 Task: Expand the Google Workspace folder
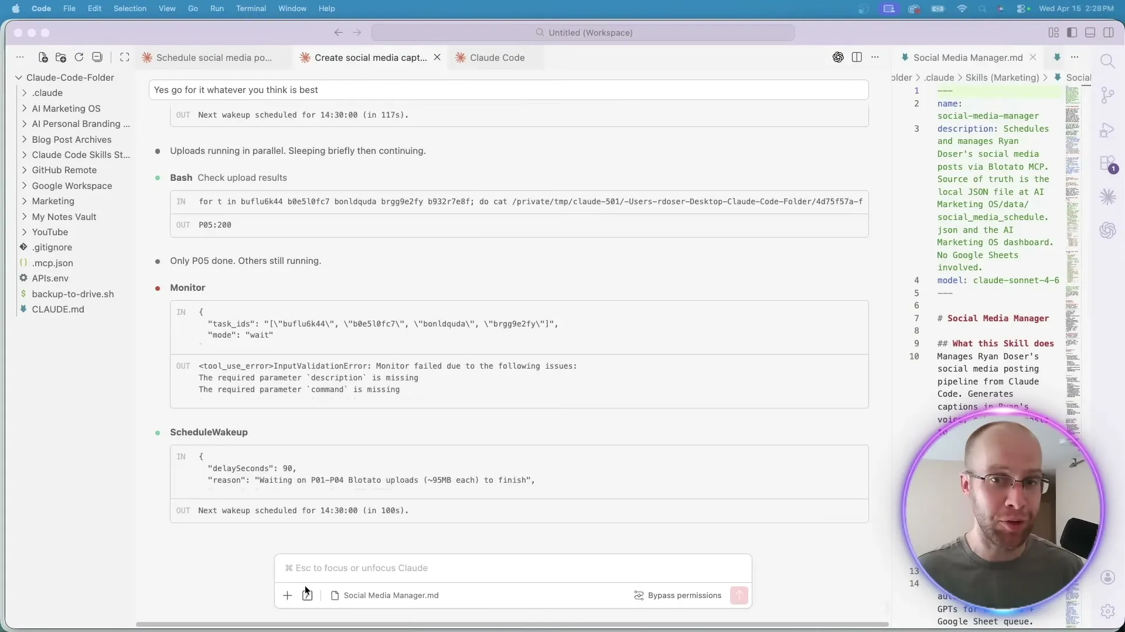pos(71,186)
